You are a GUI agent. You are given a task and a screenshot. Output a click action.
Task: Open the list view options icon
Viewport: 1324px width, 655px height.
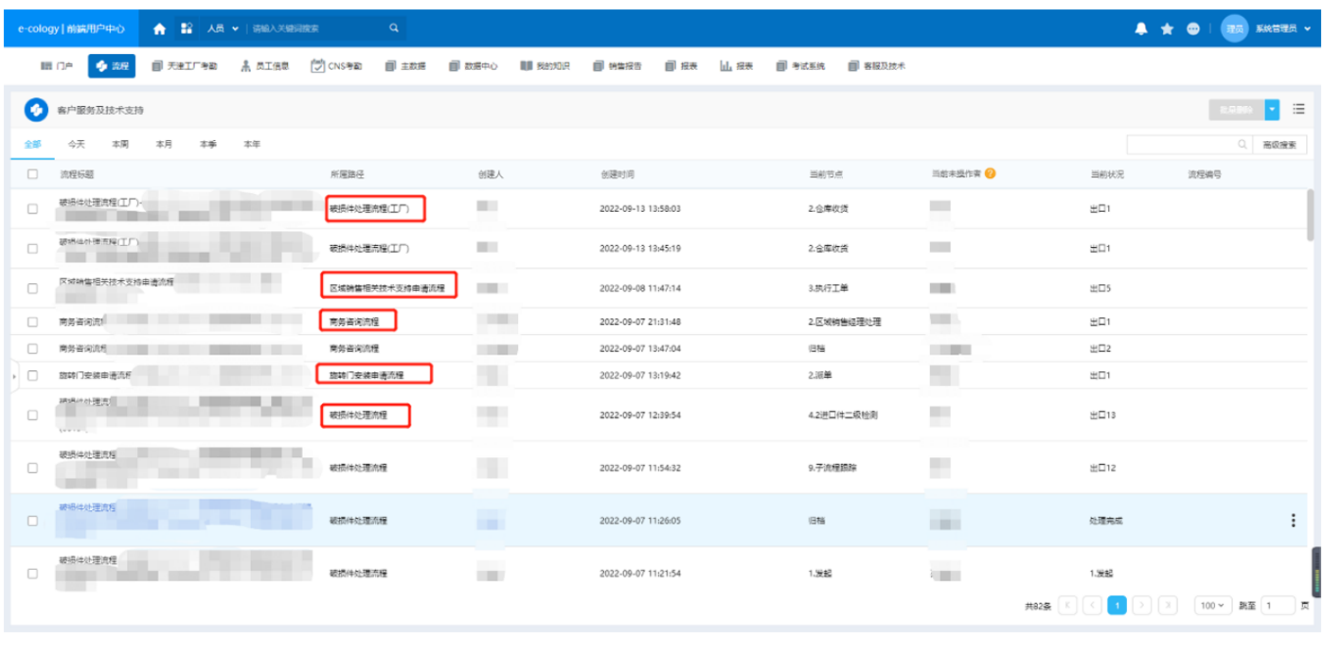[x=1299, y=110]
